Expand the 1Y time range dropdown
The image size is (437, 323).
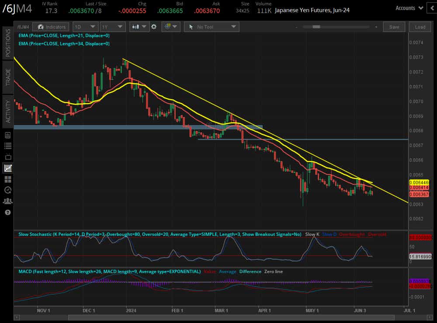(x=112, y=27)
